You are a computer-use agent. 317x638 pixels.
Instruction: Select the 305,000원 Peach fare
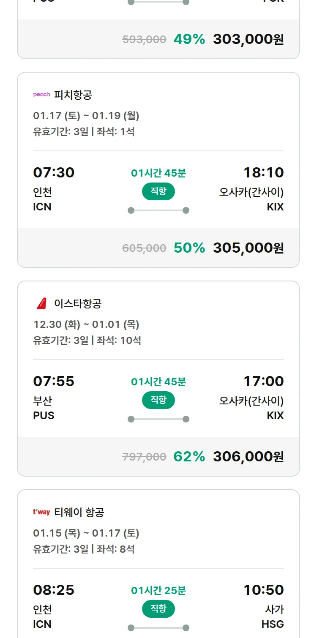pyautogui.click(x=248, y=248)
